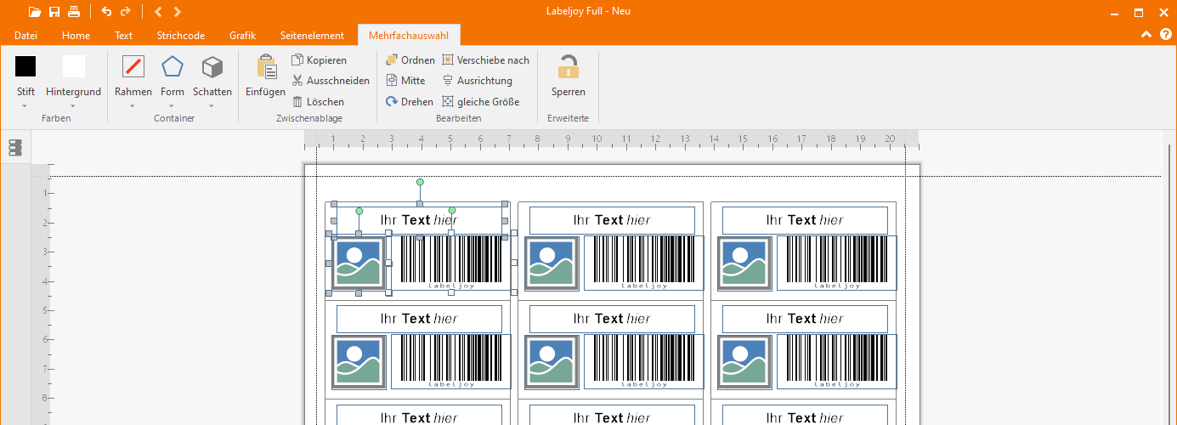Viewport: 1177px width, 425px height.
Task: Redo the last undone action
Action: (126, 12)
